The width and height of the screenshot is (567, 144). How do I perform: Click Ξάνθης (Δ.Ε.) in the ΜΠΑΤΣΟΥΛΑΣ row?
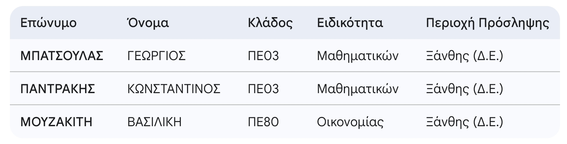[x=464, y=56]
